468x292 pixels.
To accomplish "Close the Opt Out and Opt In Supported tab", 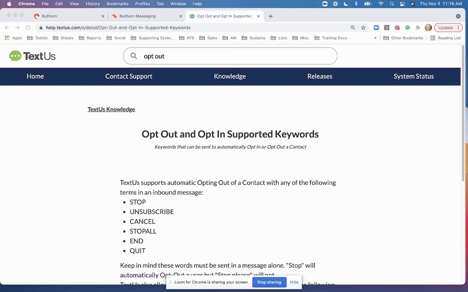I will click(x=258, y=16).
